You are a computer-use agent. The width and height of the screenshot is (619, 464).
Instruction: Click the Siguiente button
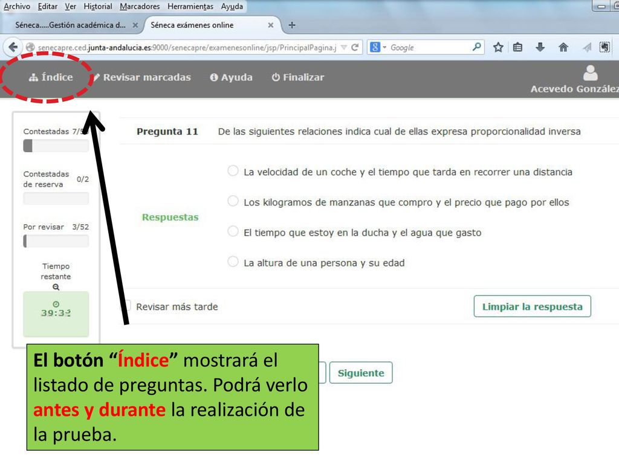click(361, 373)
